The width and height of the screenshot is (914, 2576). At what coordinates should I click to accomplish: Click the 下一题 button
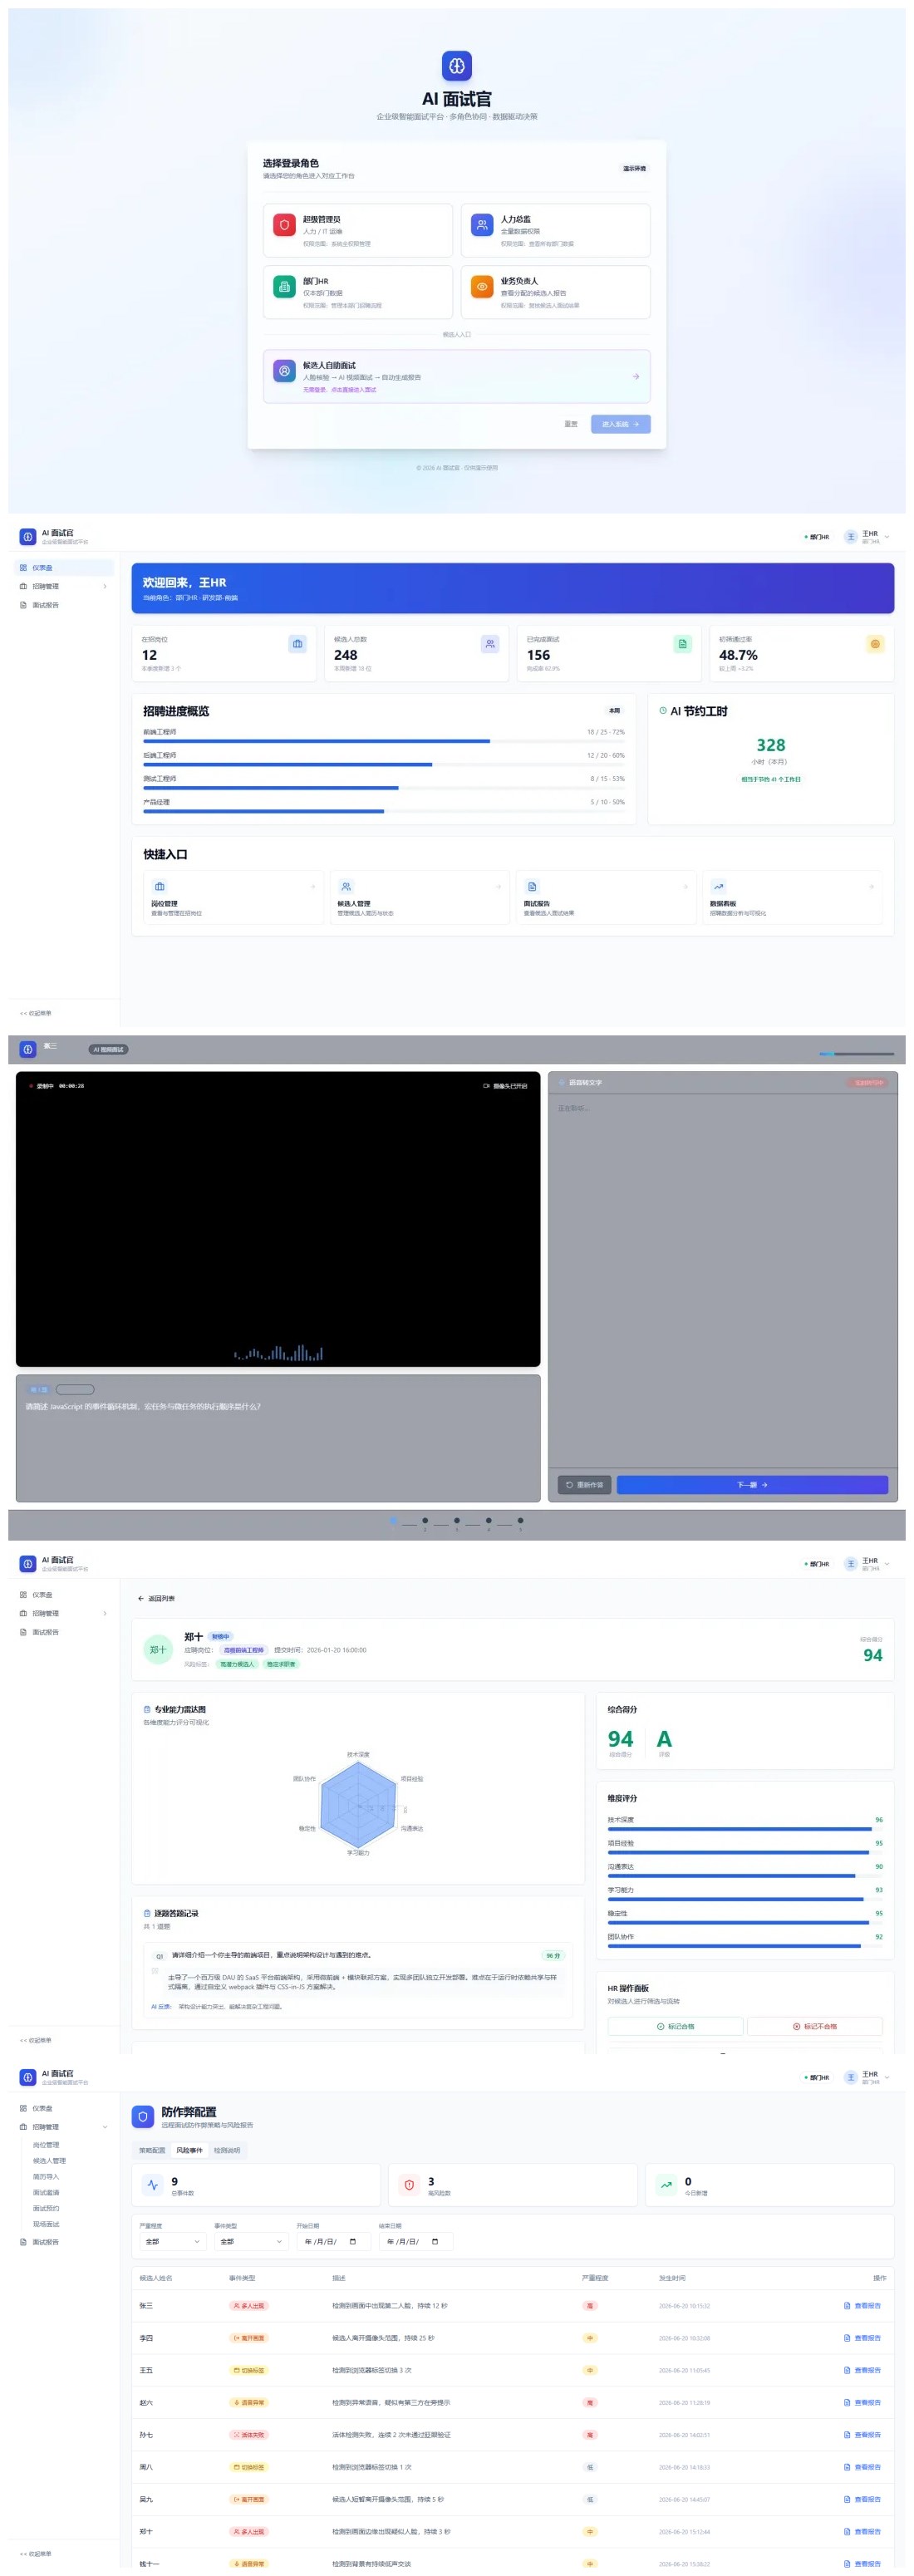pos(752,1485)
